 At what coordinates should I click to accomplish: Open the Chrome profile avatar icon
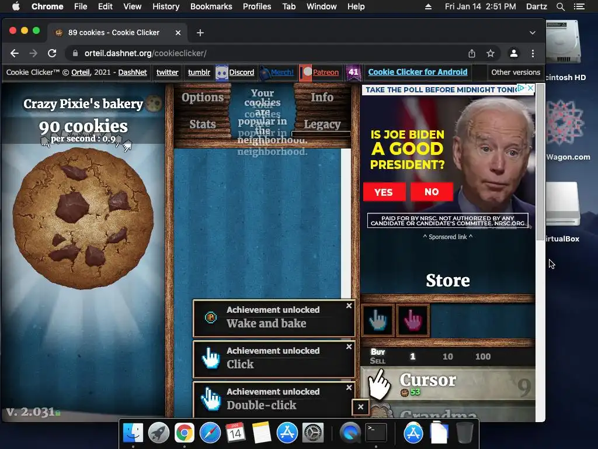click(x=514, y=53)
